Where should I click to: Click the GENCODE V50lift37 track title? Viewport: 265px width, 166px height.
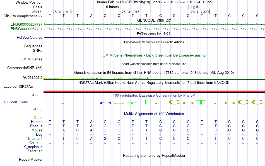pyautogui.click(x=154, y=20)
